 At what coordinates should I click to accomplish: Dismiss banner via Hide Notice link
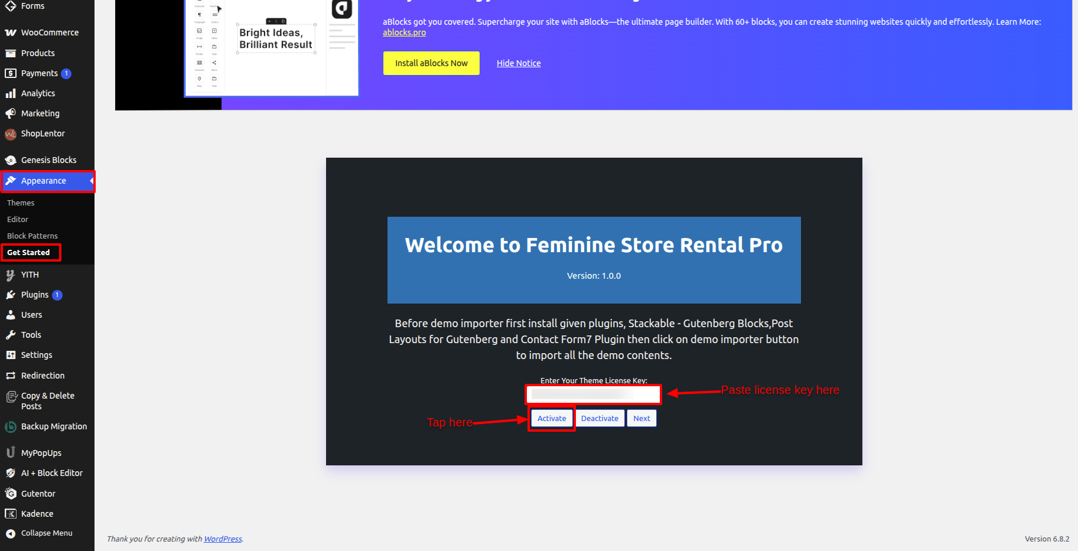519,63
